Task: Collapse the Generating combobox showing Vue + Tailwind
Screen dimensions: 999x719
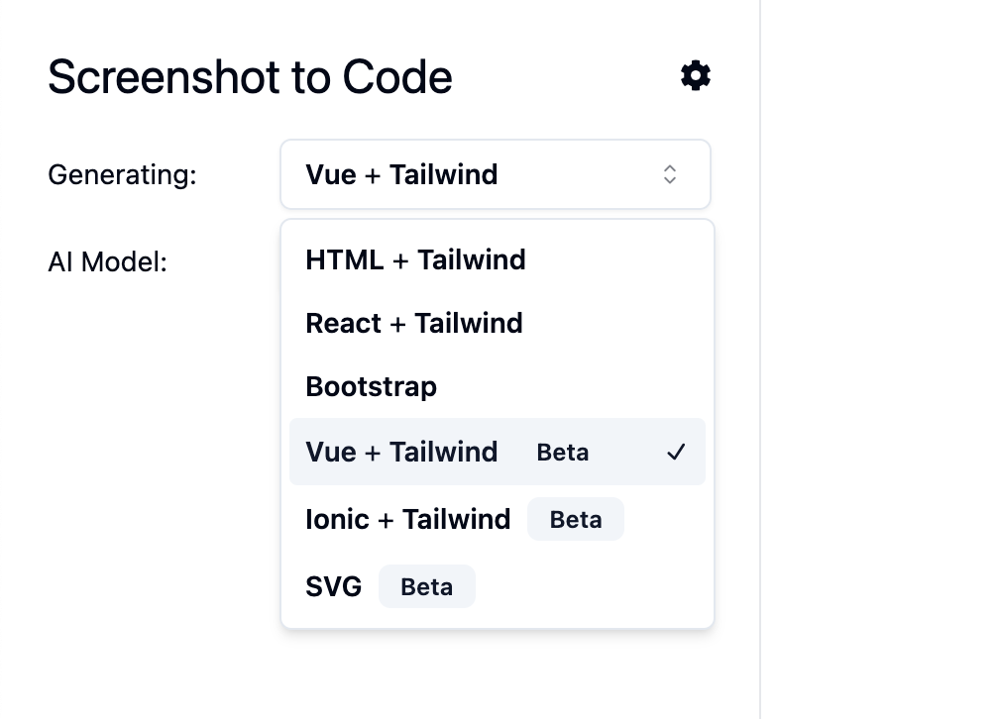Action: coord(496,174)
